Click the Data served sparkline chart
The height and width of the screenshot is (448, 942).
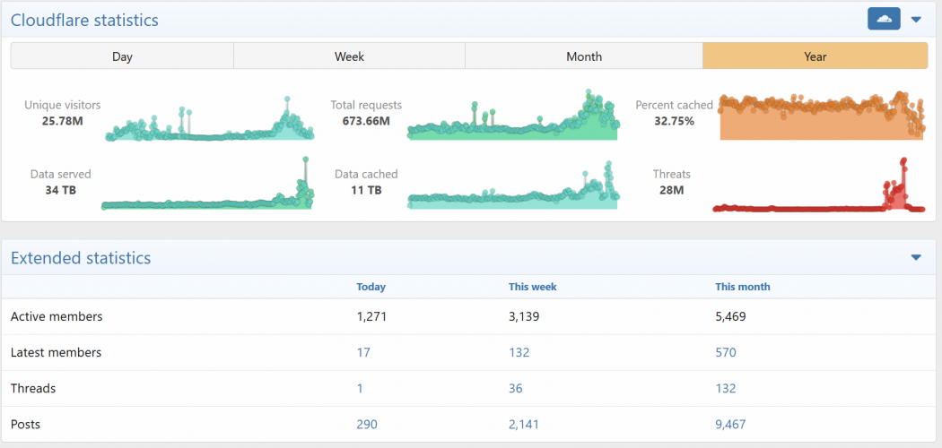point(207,184)
